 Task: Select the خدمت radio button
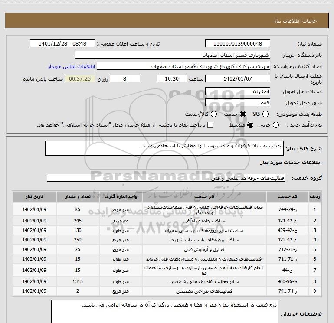point(242,114)
